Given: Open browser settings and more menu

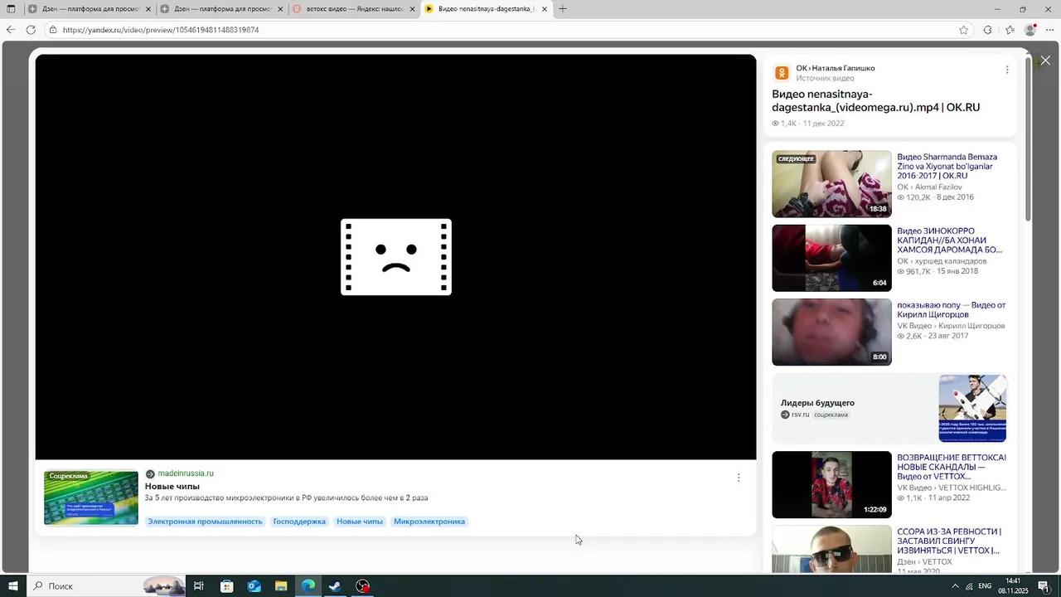Looking at the screenshot, I should [1050, 30].
